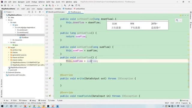Click the read-only lock icon in status bar
The width and height of the screenshot is (192, 108).
tap(190, 103)
